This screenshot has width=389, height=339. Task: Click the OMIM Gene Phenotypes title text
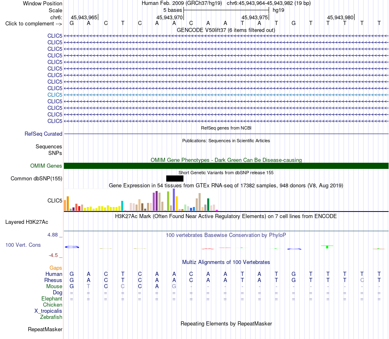pyautogui.click(x=226, y=160)
